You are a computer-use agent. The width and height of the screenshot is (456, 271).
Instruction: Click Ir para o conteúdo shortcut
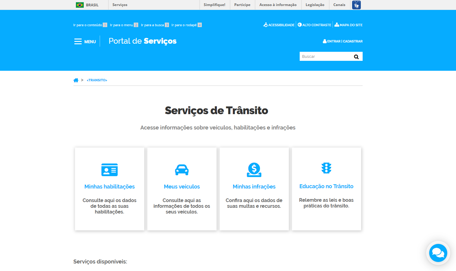click(88, 25)
